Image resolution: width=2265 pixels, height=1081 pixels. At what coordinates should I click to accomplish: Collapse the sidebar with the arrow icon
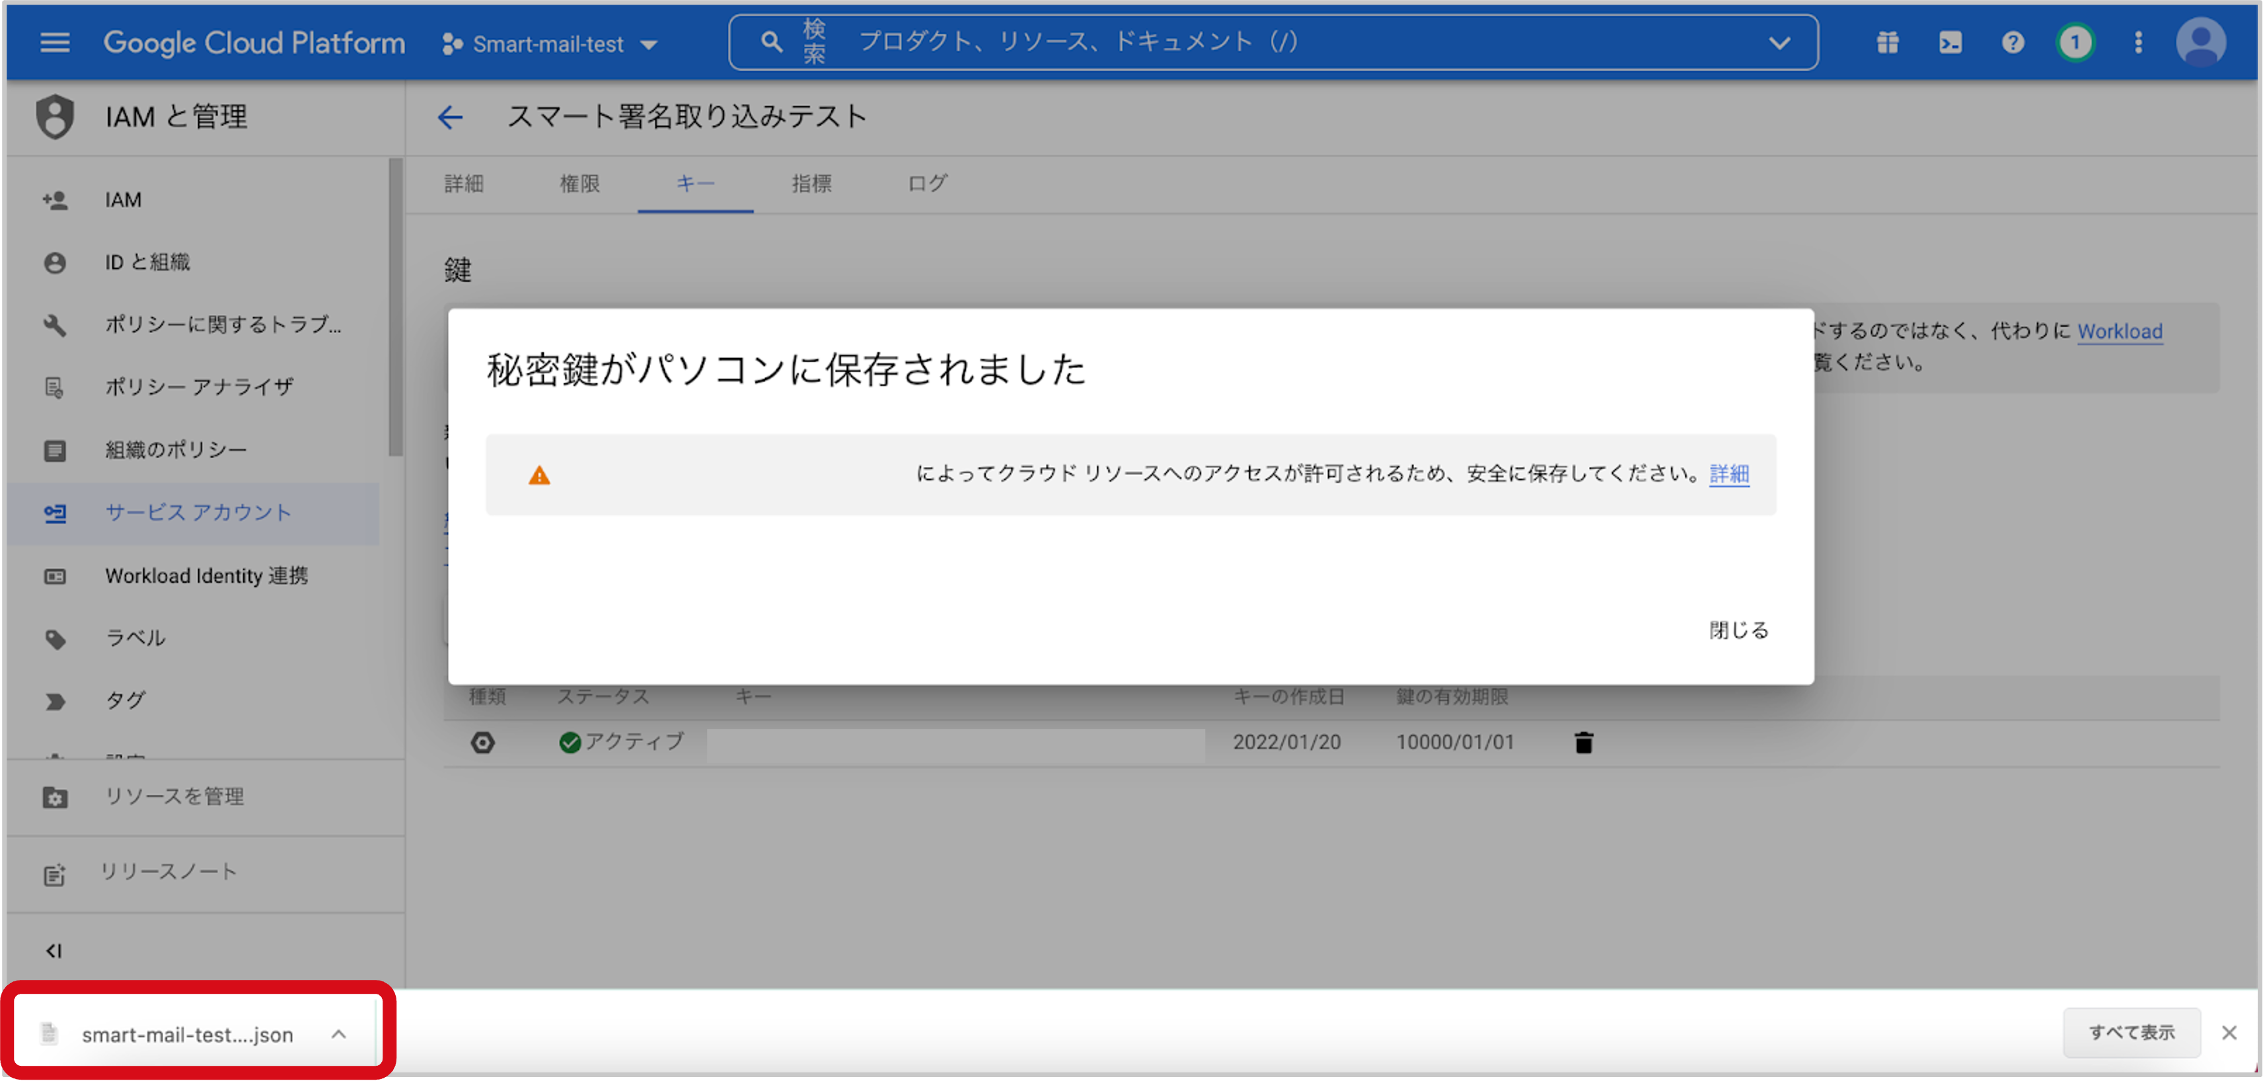(x=54, y=951)
